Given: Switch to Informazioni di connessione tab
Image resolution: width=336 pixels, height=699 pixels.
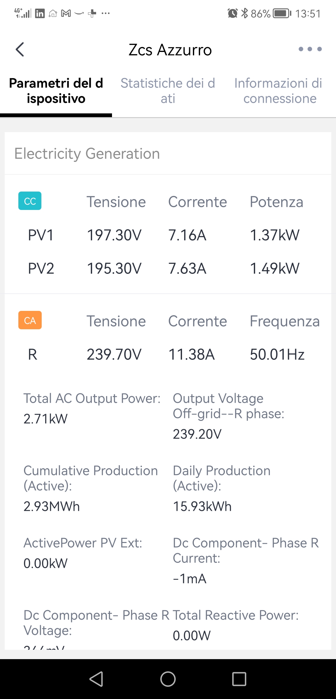Looking at the screenshot, I should [x=278, y=91].
